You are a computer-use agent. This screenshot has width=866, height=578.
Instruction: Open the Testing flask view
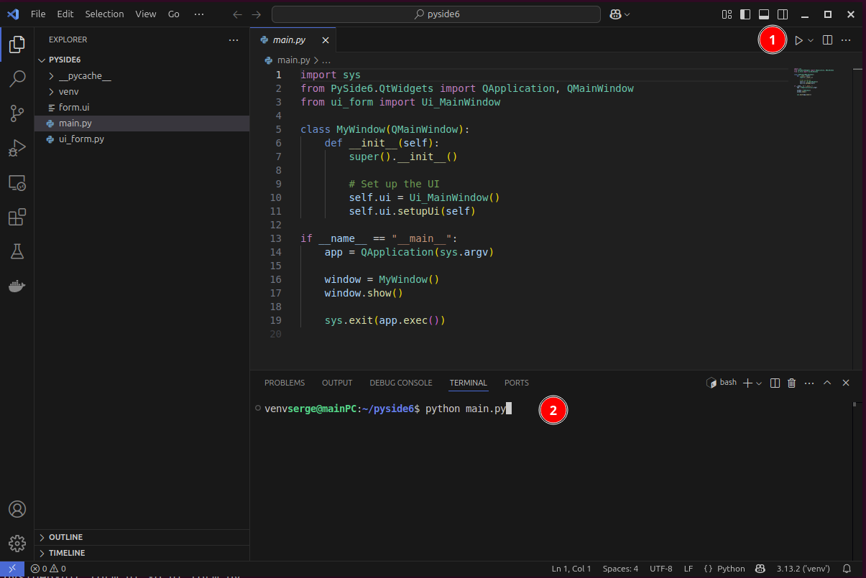pyautogui.click(x=17, y=251)
